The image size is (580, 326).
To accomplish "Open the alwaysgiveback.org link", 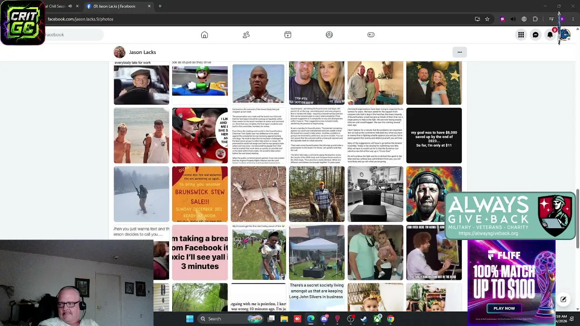I will point(488,233).
